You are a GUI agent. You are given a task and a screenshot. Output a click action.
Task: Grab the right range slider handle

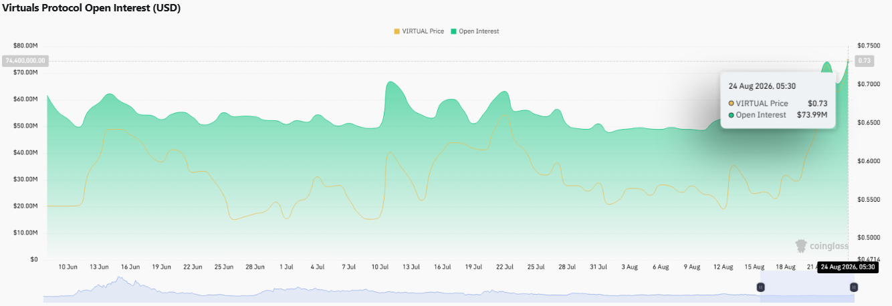[x=854, y=287]
